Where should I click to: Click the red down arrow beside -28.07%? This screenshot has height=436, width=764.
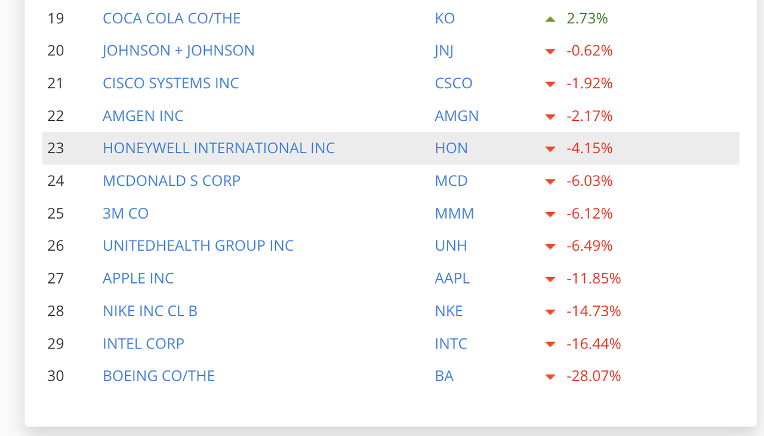(550, 377)
